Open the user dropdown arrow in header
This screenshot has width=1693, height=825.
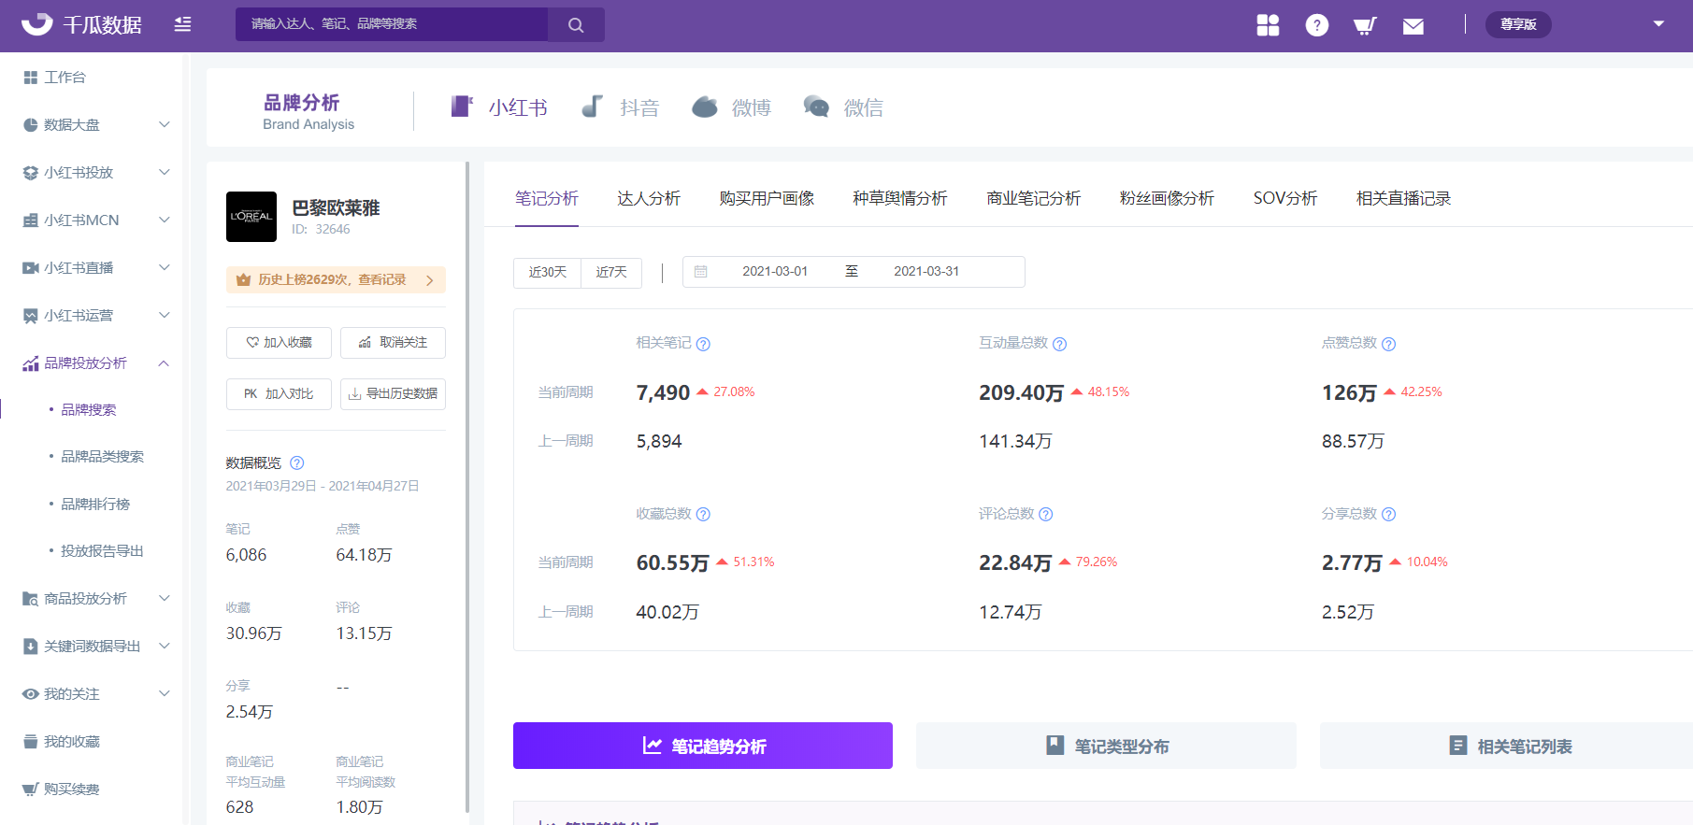[1658, 24]
